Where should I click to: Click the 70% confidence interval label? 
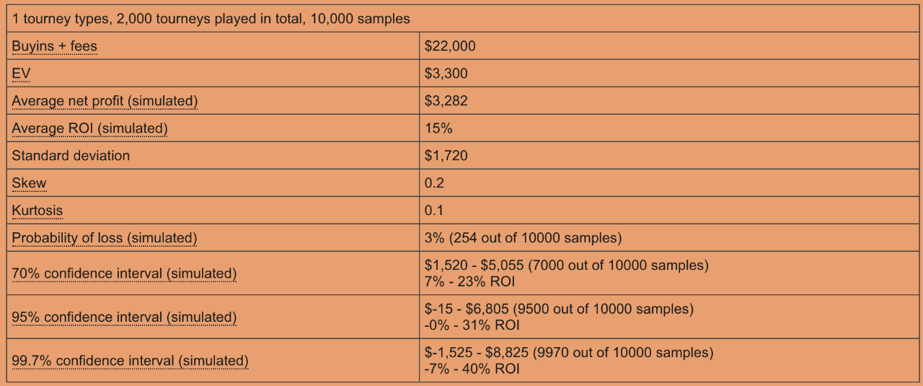[x=124, y=273]
